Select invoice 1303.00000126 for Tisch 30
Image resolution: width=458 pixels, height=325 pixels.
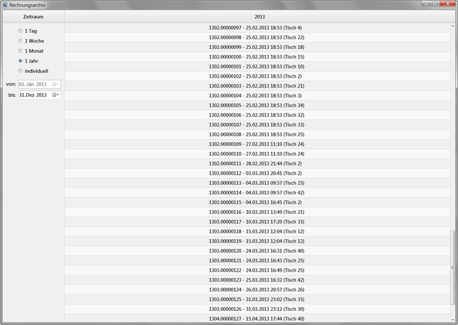(257, 309)
